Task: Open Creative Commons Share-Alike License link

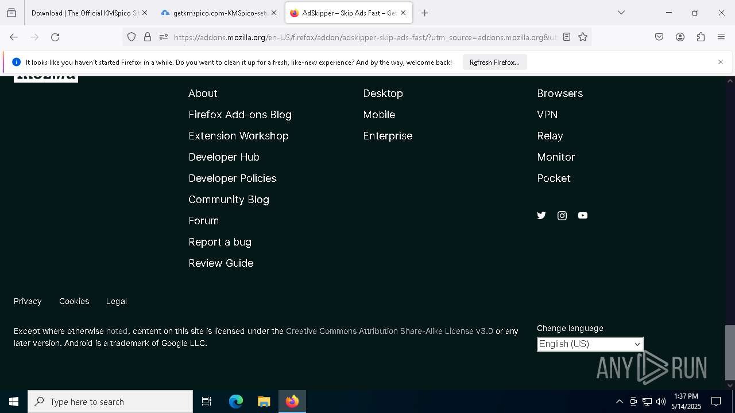Action: click(389, 331)
